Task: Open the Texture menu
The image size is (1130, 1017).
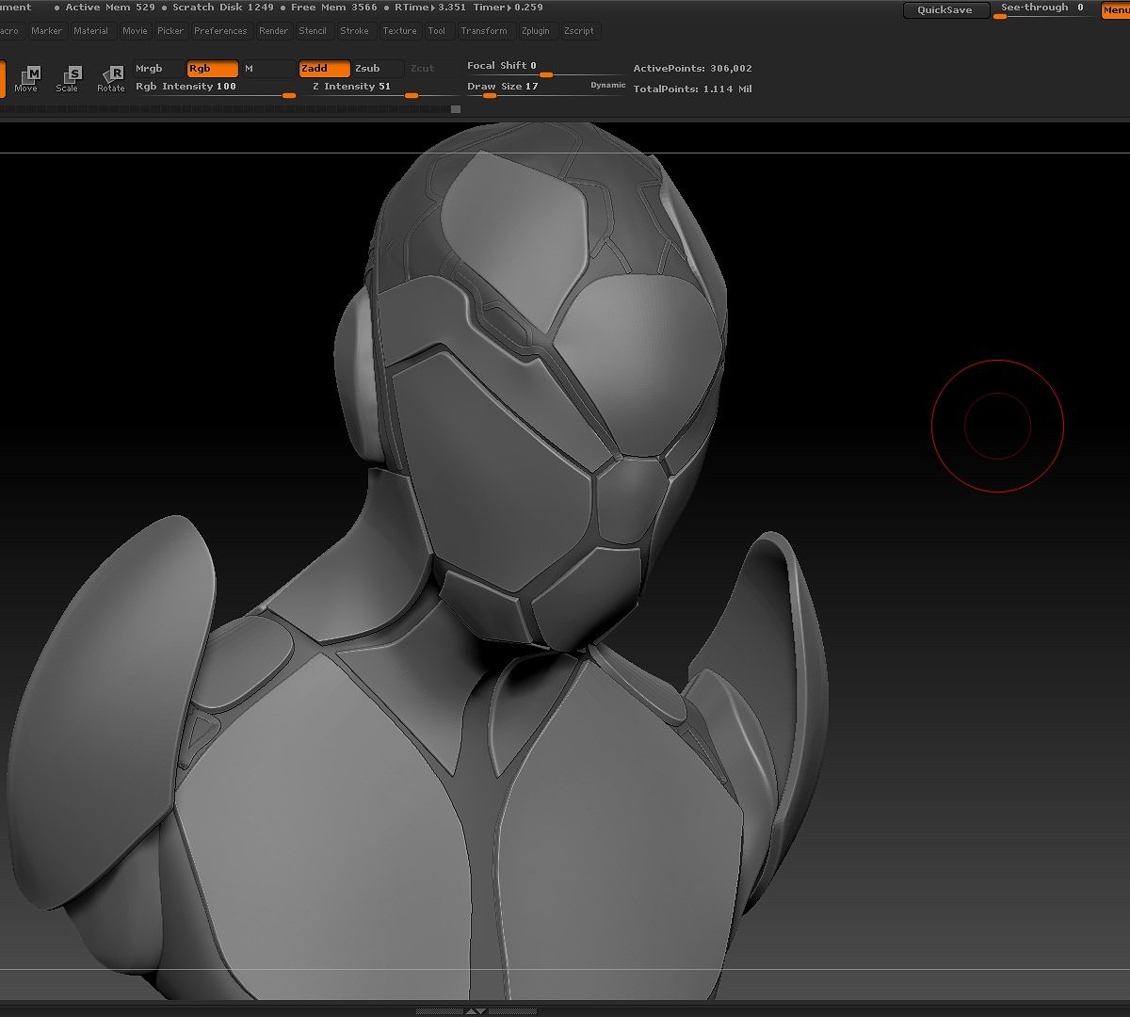Action: pos(399,31)
